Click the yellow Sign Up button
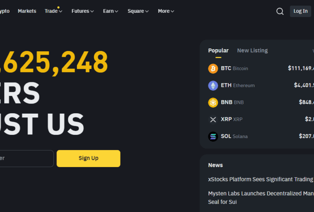This screenshot has height=212, width=314. tap(89, 158)
